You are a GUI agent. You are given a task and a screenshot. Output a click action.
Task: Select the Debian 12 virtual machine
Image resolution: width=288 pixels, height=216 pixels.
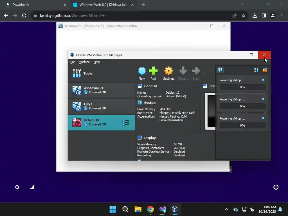[101, 122]
